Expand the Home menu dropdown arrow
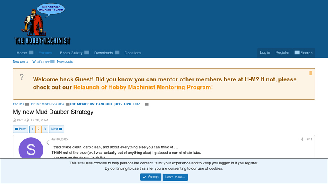 31,53
